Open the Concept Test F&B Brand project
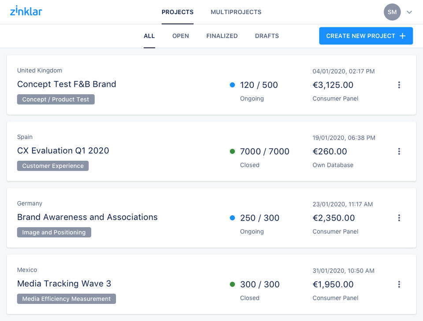Screen dimensions: 423x321 (67, 84)
